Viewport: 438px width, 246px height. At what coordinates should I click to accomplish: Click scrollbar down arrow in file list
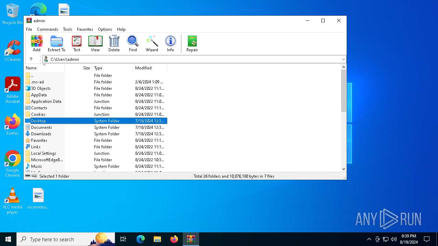[x=344, y=169]
